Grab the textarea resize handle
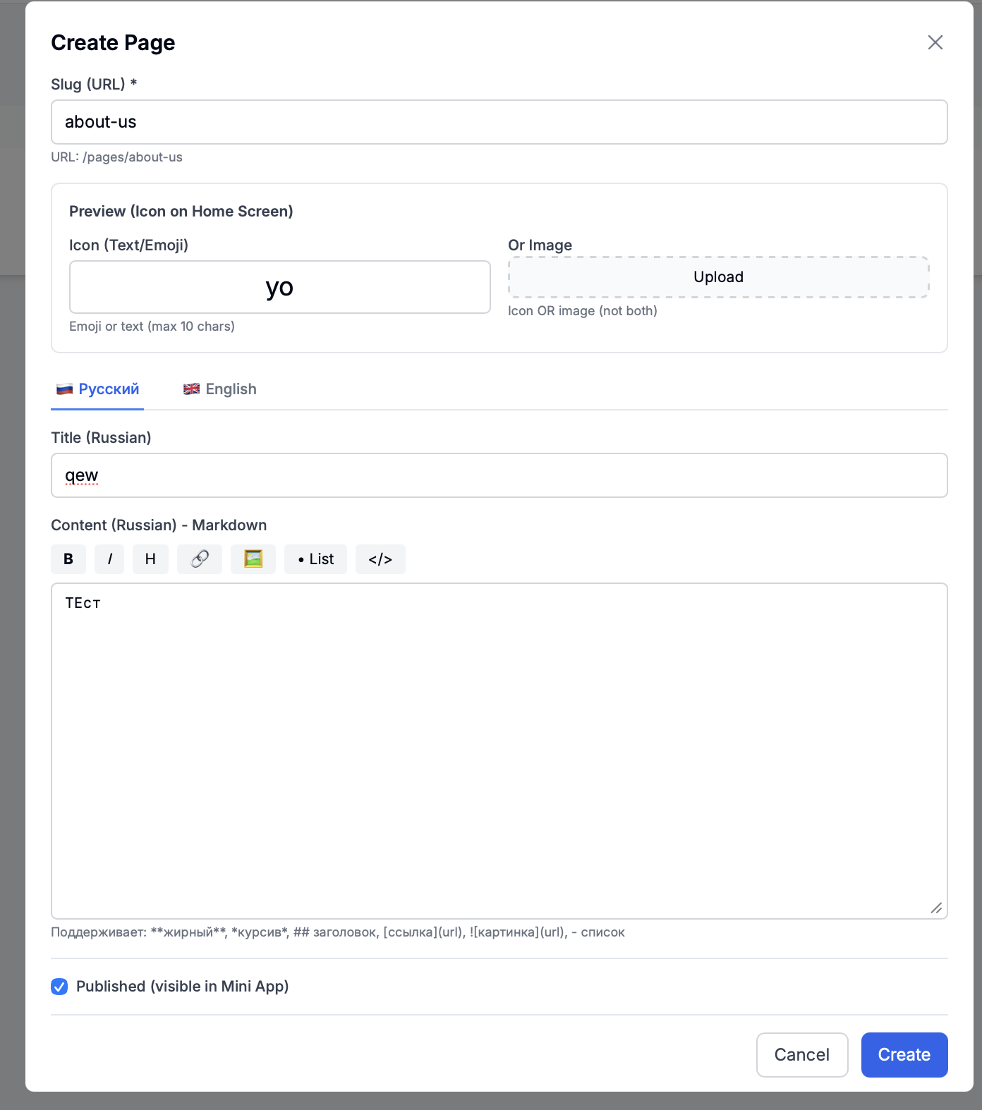Image resolution: width=982 pixels, height=1110 pixels. coord(937,908)
